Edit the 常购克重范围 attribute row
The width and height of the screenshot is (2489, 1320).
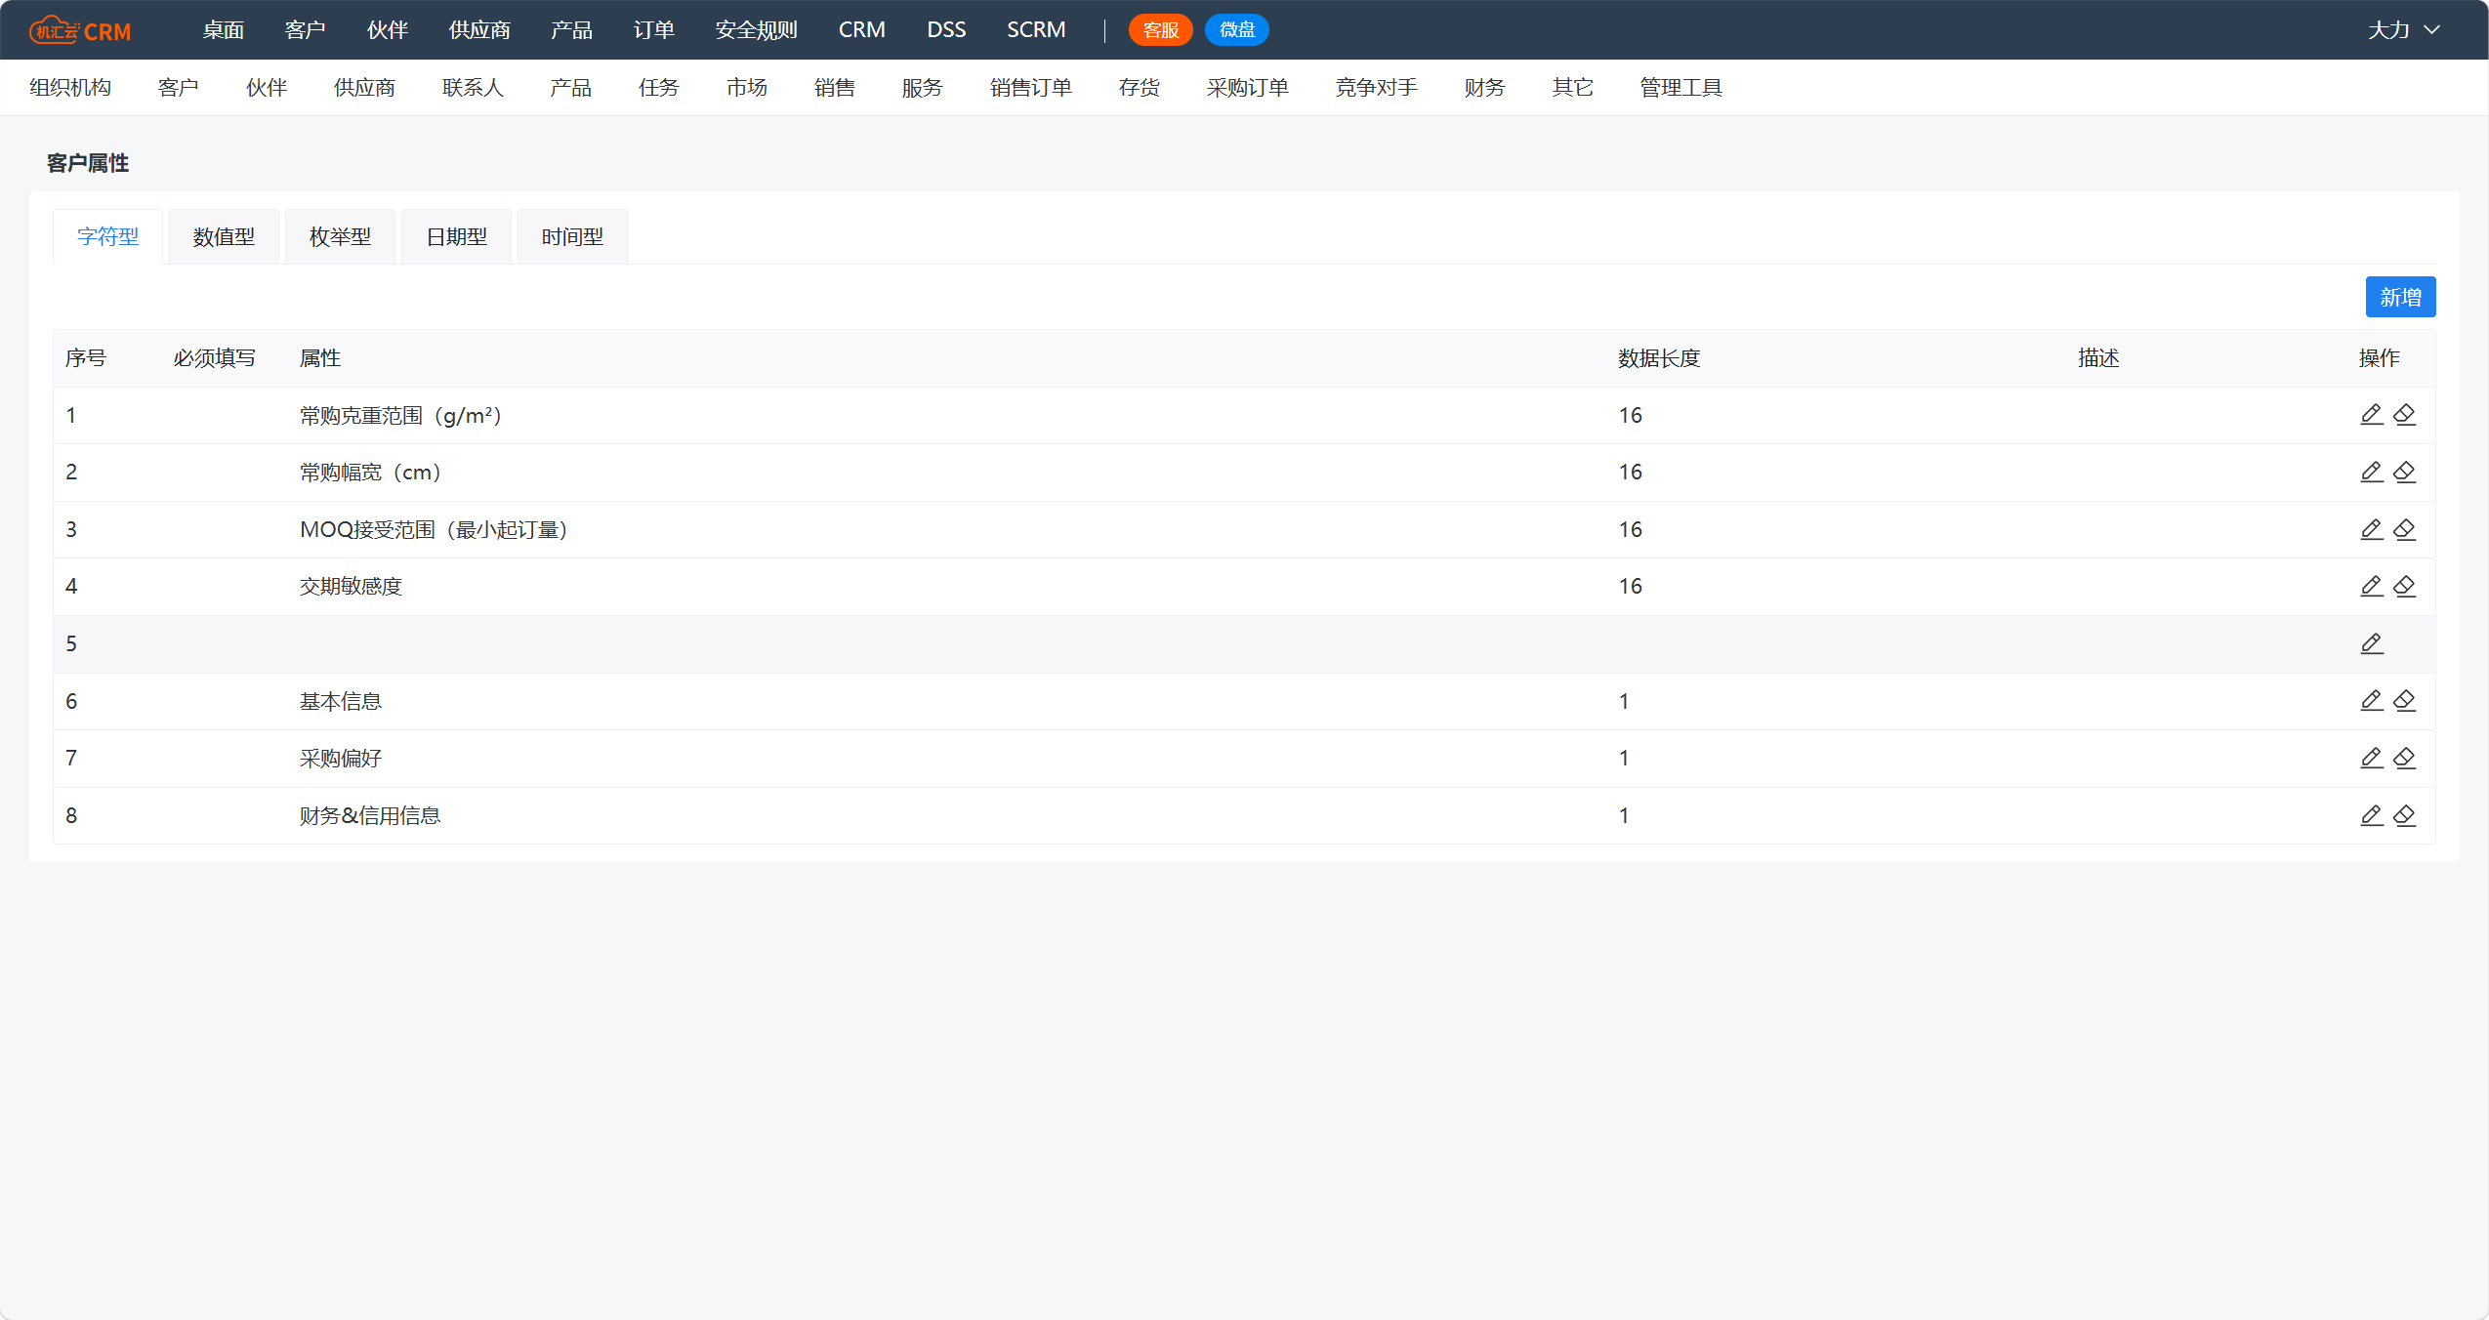(x=2372, y=415)
